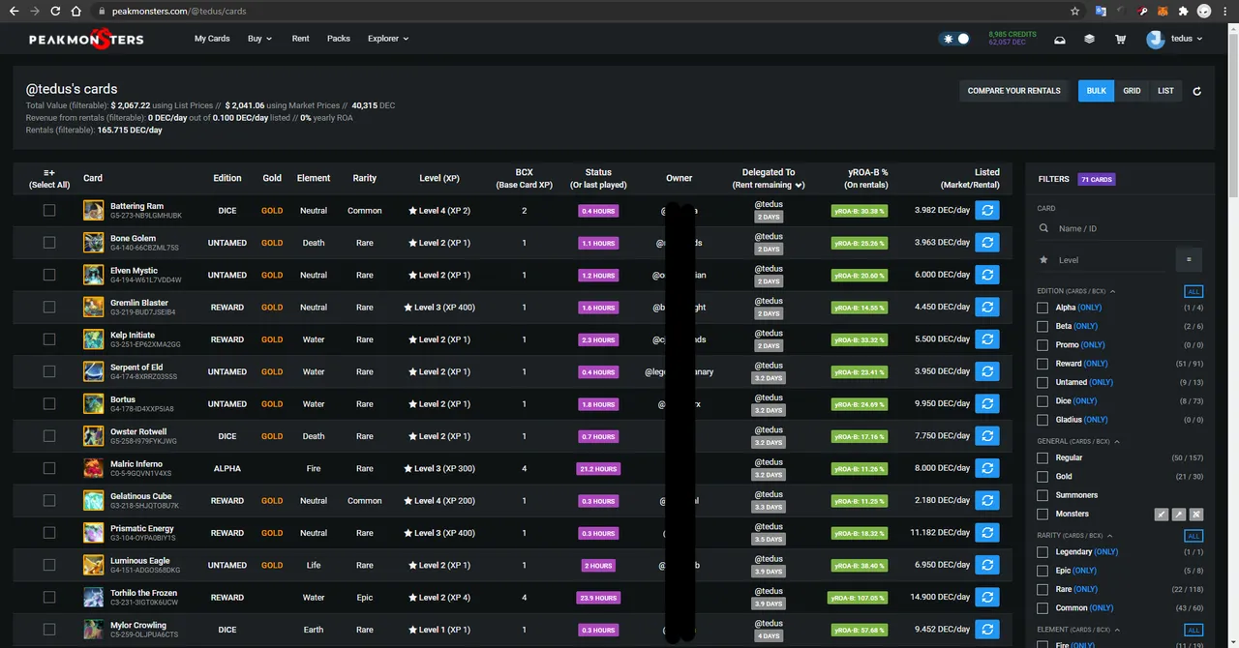Viewport: 1239px width, 648px height.
Task: Switch to BULK view
Action: [x=1096, y=91]
